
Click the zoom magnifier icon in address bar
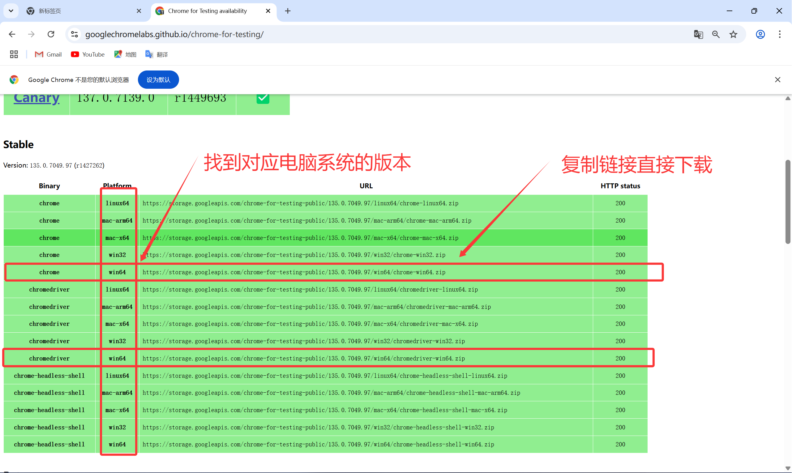pyautogui.click(x=716, y=34)
